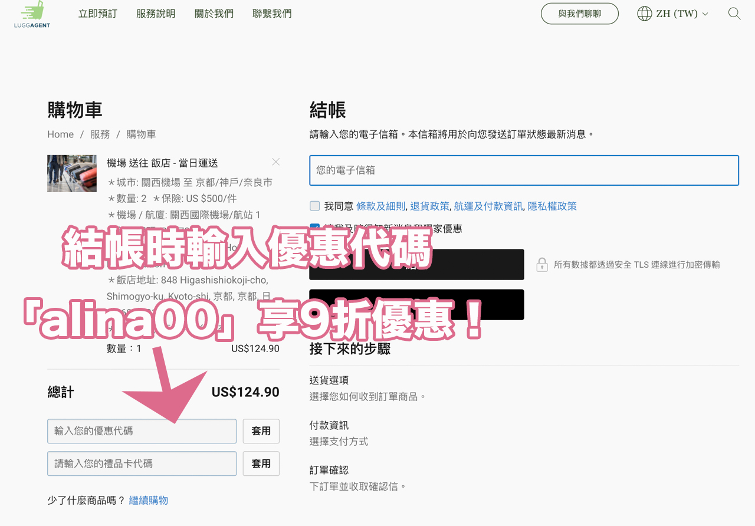The height and width of the screenshot is (526, 755).
Task: Follow the 繼續購物 link
Action: (149, 500)
